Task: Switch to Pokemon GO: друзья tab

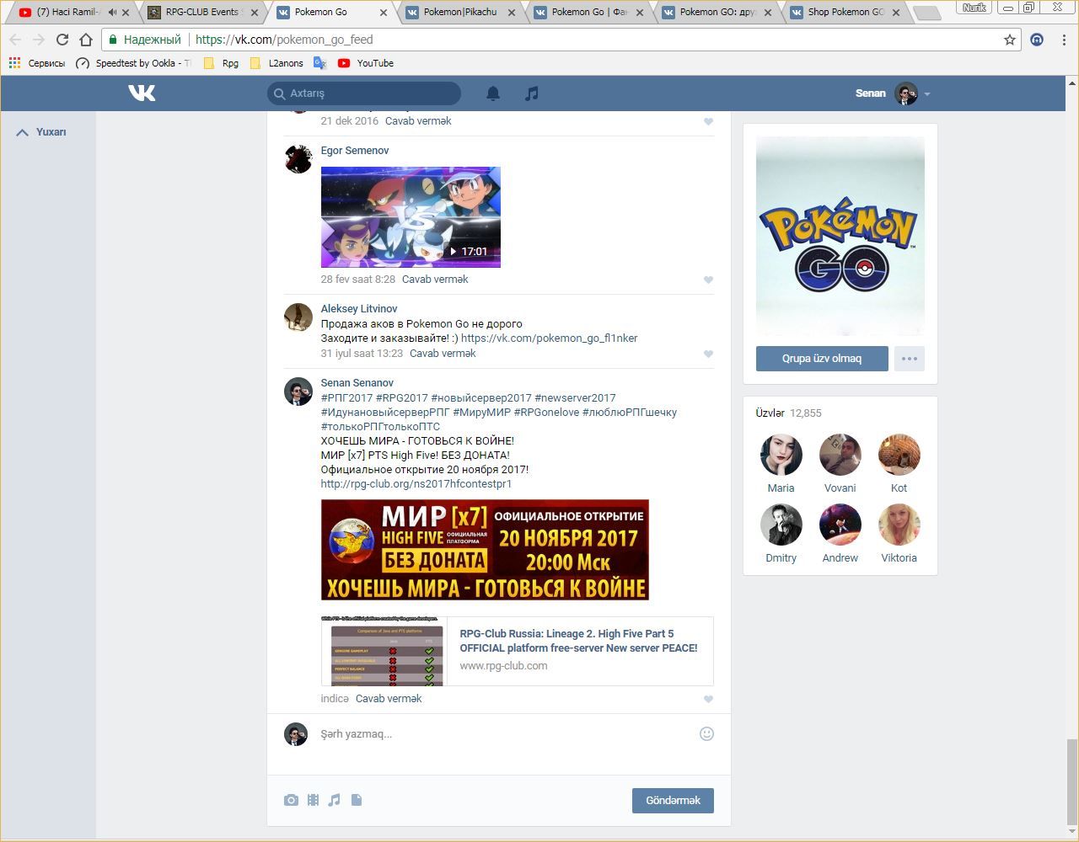Action: 717,12
